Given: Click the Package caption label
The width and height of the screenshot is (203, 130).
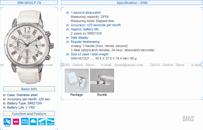Looking at the screenshot, I should (76, 95).
